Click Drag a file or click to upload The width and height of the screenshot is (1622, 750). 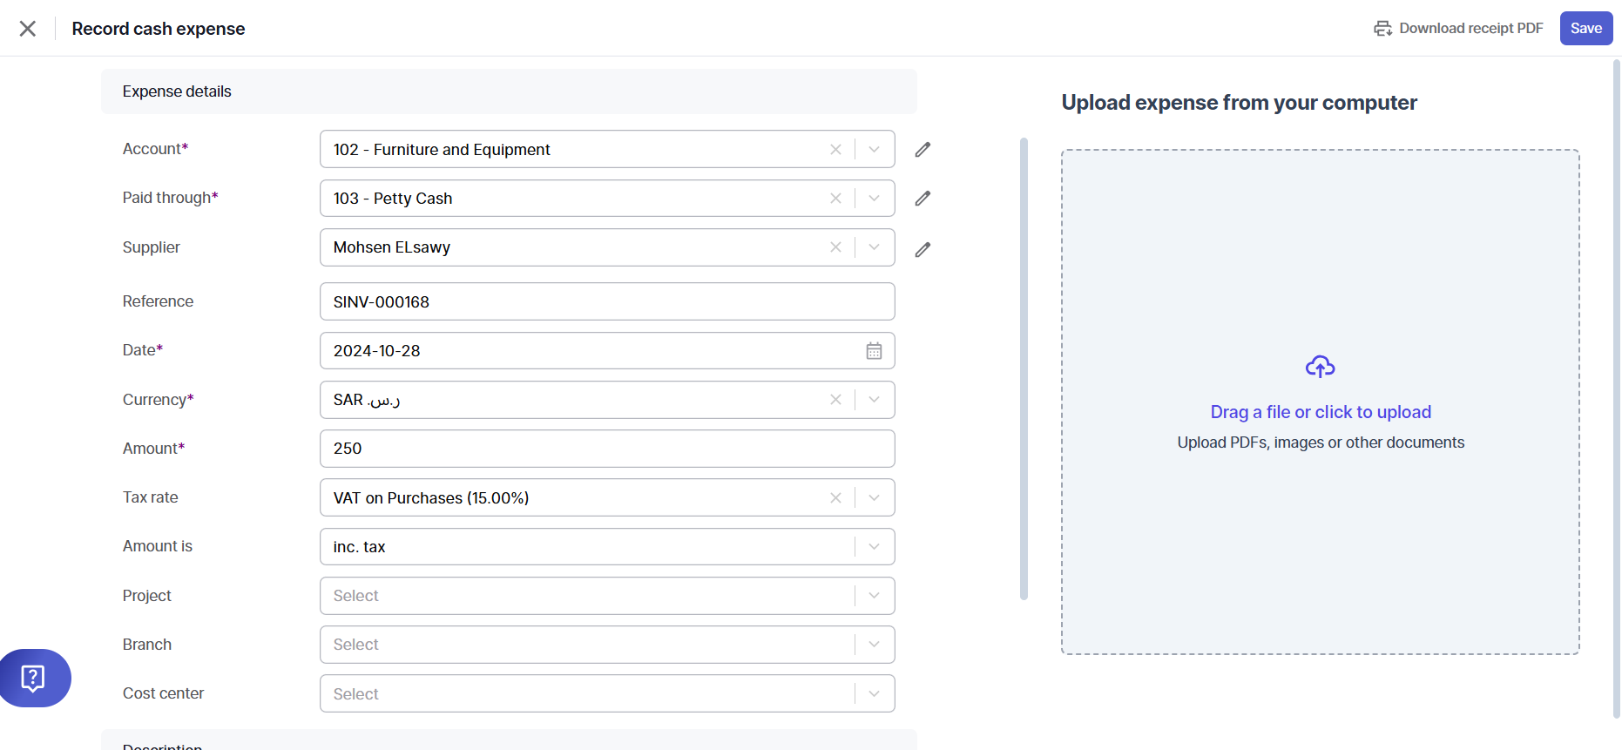coord(1320,412)
